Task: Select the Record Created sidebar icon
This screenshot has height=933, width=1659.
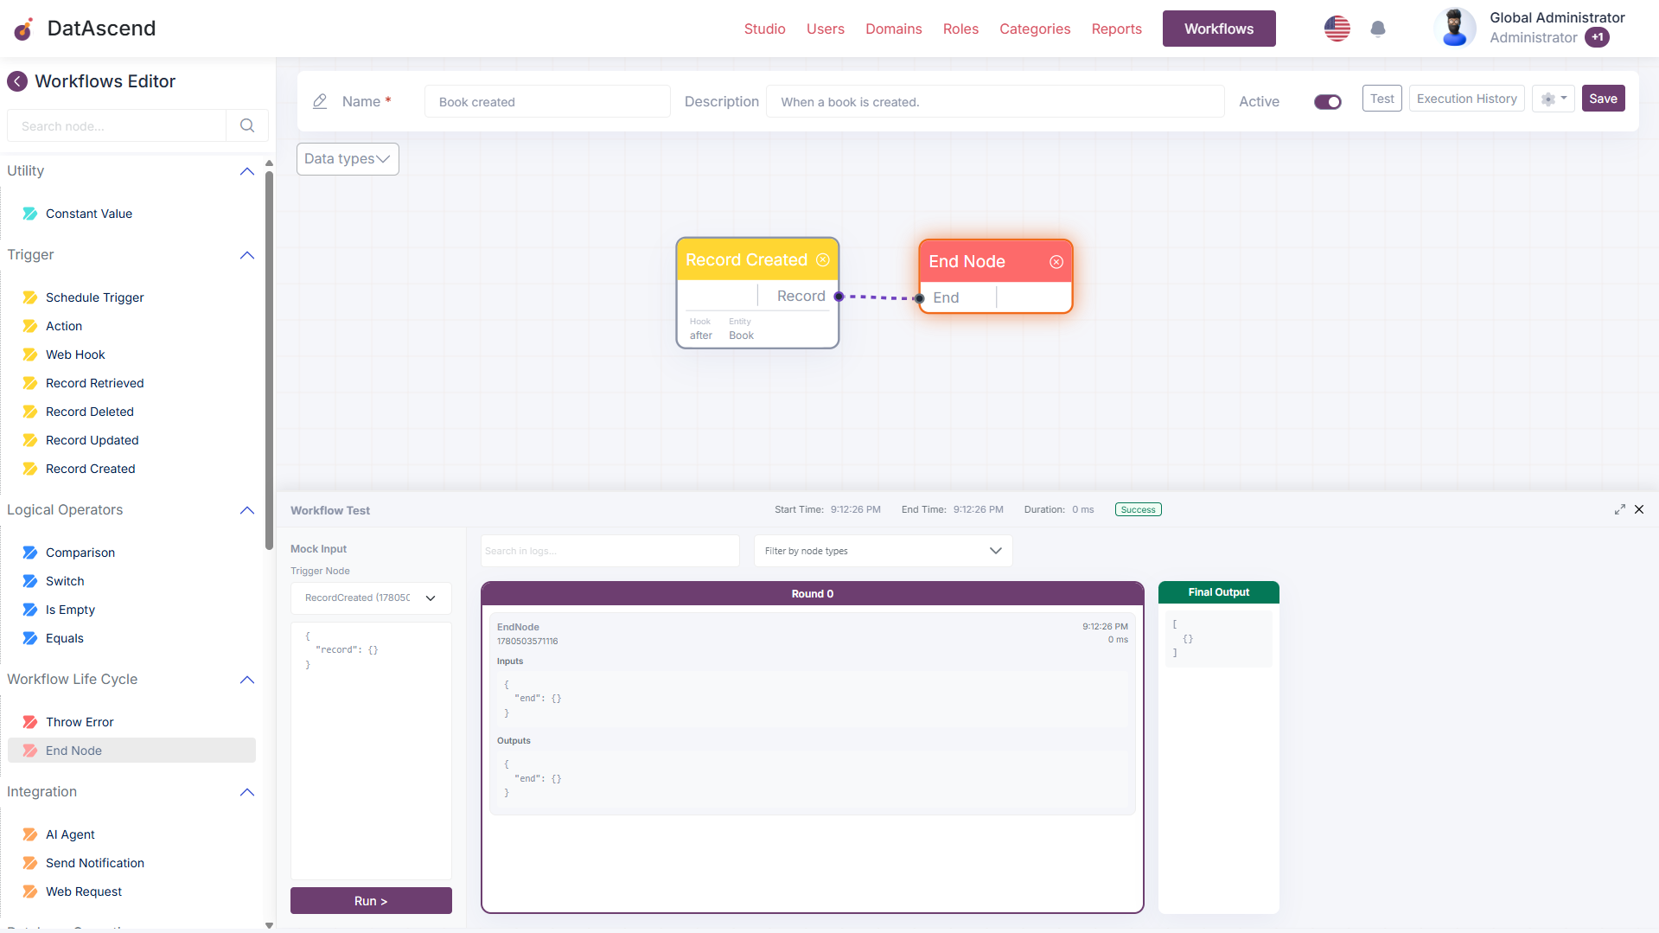Action: click(30, 469)
